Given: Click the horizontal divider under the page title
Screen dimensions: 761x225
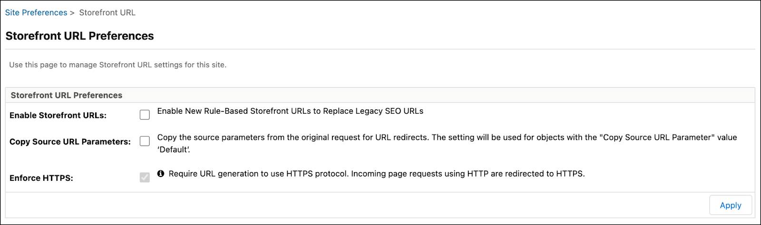Looking at the screenshot, I should pos(380,49).
